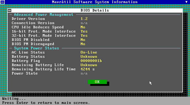Select the 32-bit Prot. Mode Interface label
Viewport: 190px width, 105px height.
point(44,36)
